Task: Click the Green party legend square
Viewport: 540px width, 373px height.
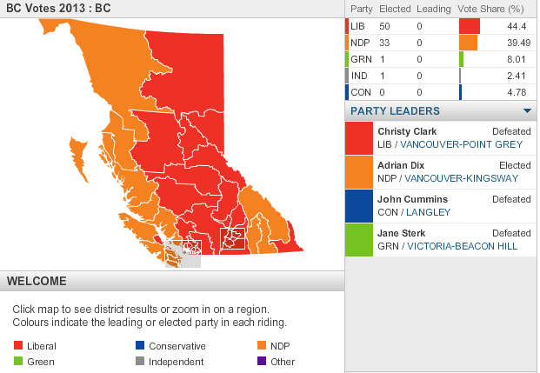Action: pos(17,362)
